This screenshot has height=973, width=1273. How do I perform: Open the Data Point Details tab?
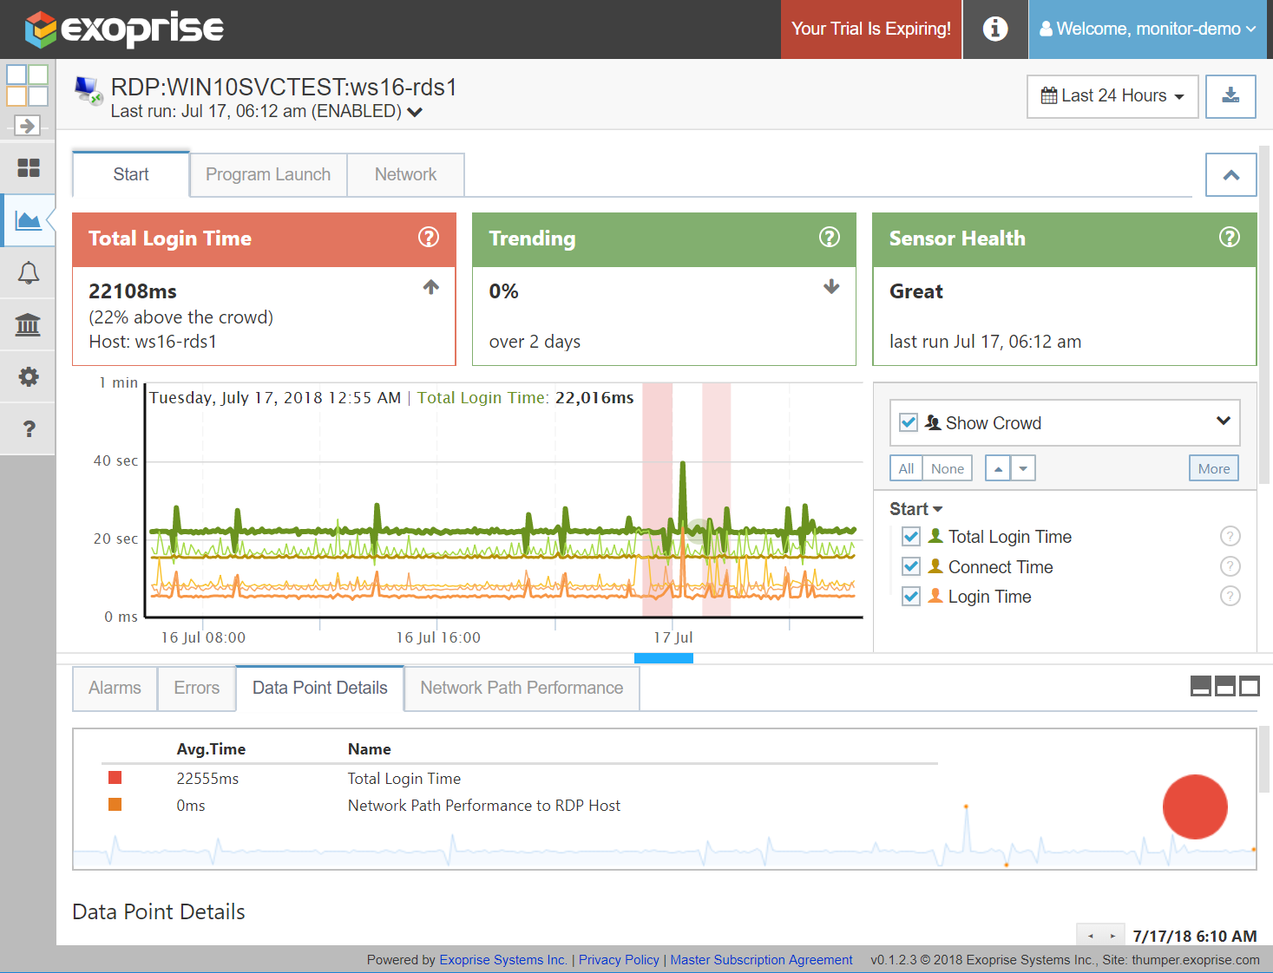pyautogui.click(x=319, y=688)
